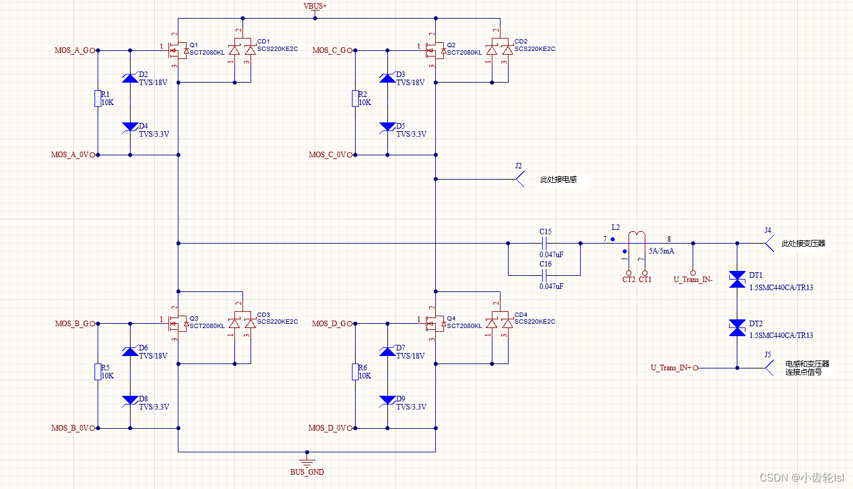This screenshot has width=853, height=489.
Task: Select capacitor C15 symbol
Action: [x=545, y=243]
